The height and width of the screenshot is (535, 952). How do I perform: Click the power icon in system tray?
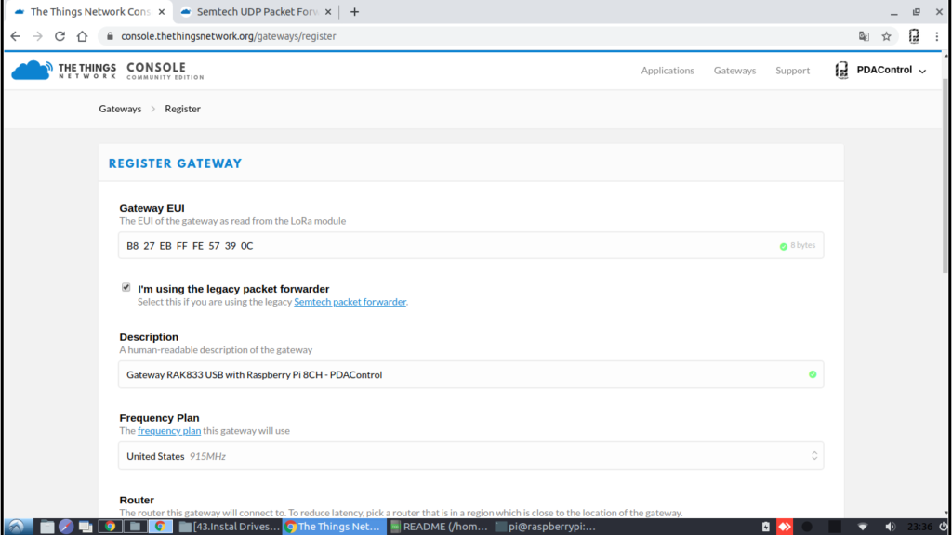click(x=943, y=527)
